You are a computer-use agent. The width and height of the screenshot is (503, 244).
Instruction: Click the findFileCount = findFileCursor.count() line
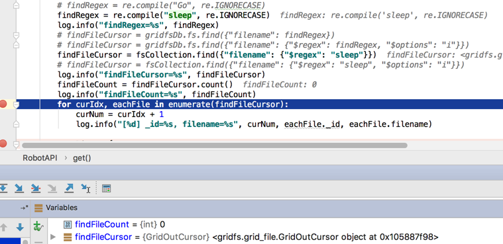pos(145,85)
